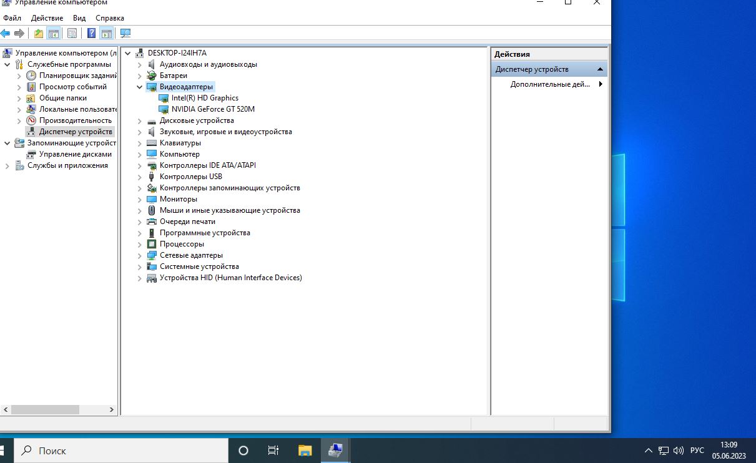Collapse the Видеоадаптеры node

coord(140,87)
